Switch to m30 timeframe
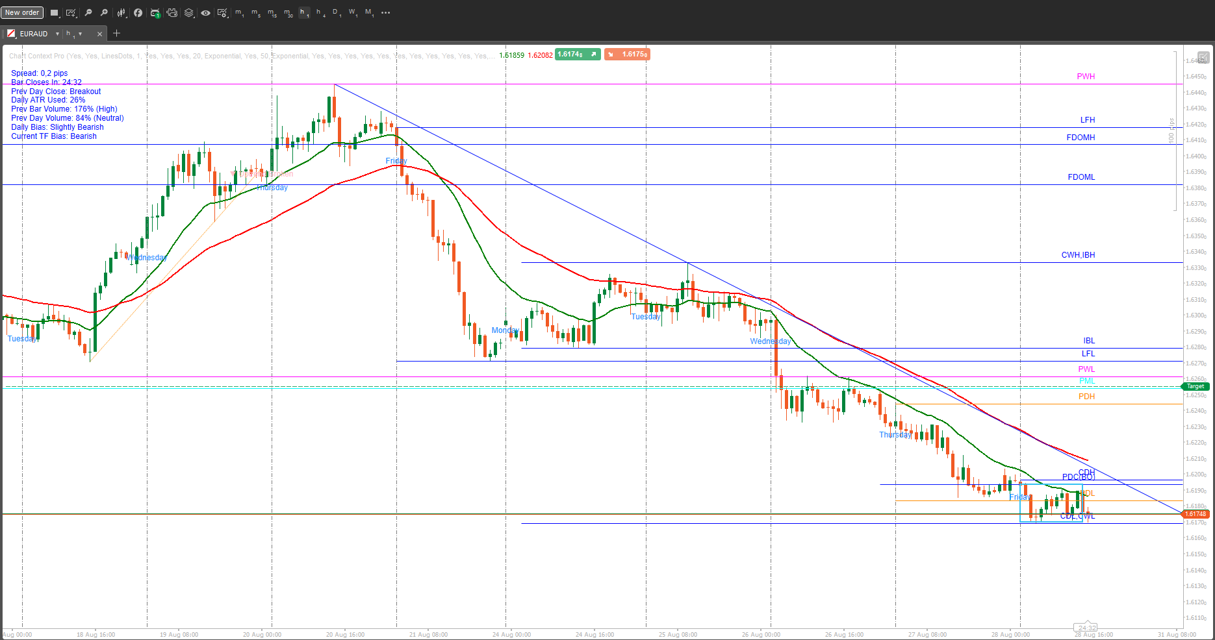The image size is (1215, 640). pos(288,12)
